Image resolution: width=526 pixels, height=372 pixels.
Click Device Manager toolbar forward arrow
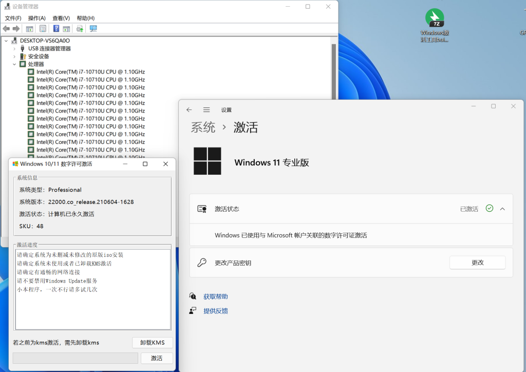tap(16, 29)
